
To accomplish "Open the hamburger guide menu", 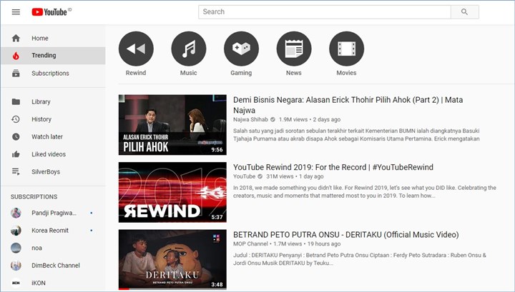I will coord(16,12).
